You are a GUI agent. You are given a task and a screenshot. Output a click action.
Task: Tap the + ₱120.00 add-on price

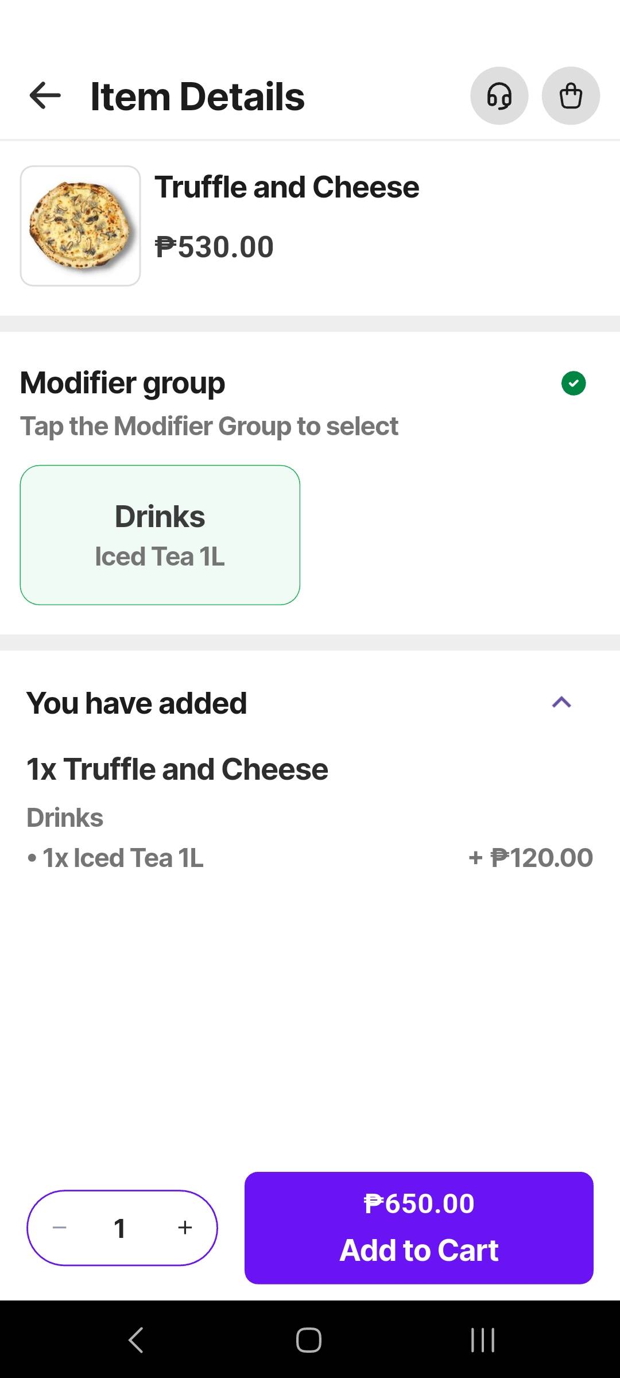point(530,858)
